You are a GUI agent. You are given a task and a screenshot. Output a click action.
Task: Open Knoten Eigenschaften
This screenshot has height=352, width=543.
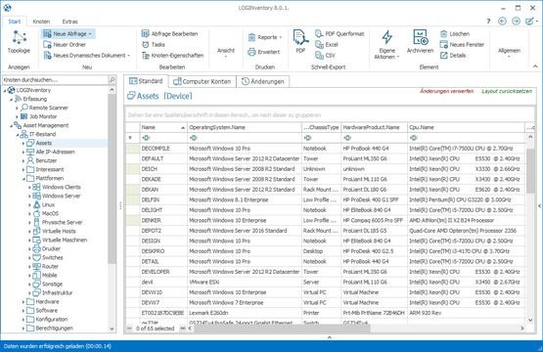click(173, 55)
